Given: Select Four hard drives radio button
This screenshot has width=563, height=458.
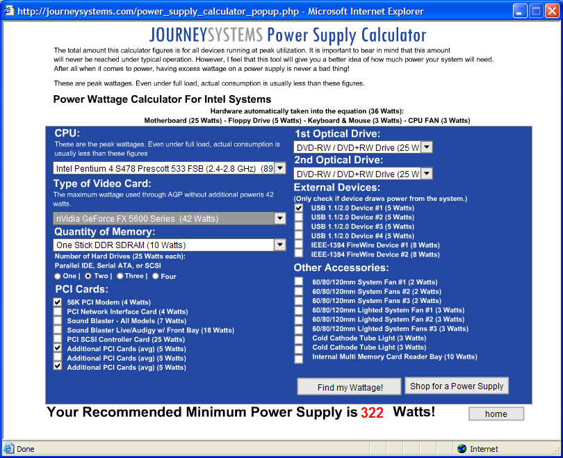Looking at the screenshot, I should [156, 276].
